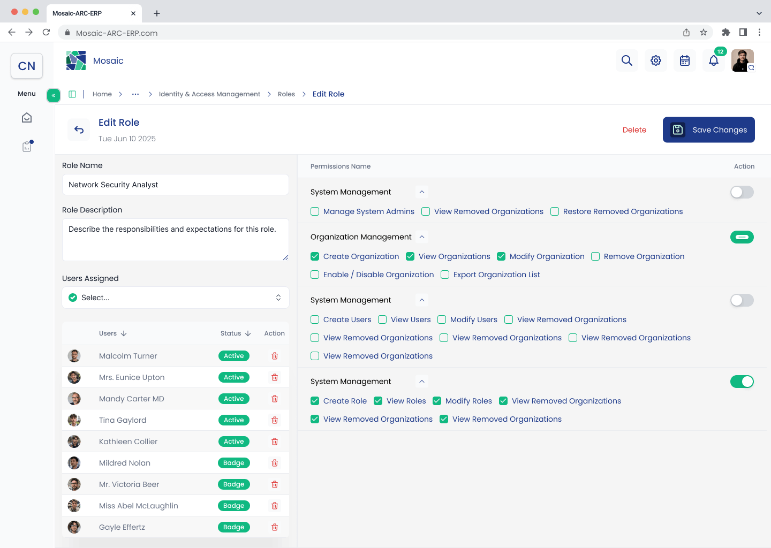Image resolution: width=771 pixels, height=548 pixels.
Task: Click the Role Name input field
Action: click(176, 185)
